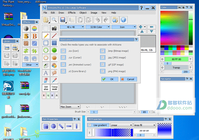This screenshot has width=199, height=140.
Task: Open the Edit menu
Action: [53, 13]
